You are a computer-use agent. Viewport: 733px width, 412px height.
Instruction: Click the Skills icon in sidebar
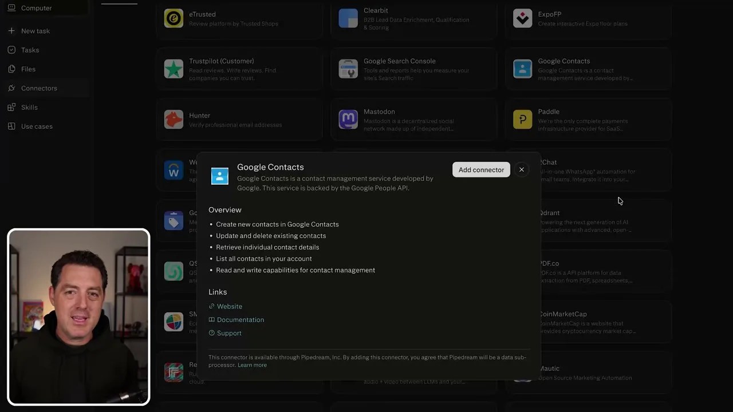11,107
